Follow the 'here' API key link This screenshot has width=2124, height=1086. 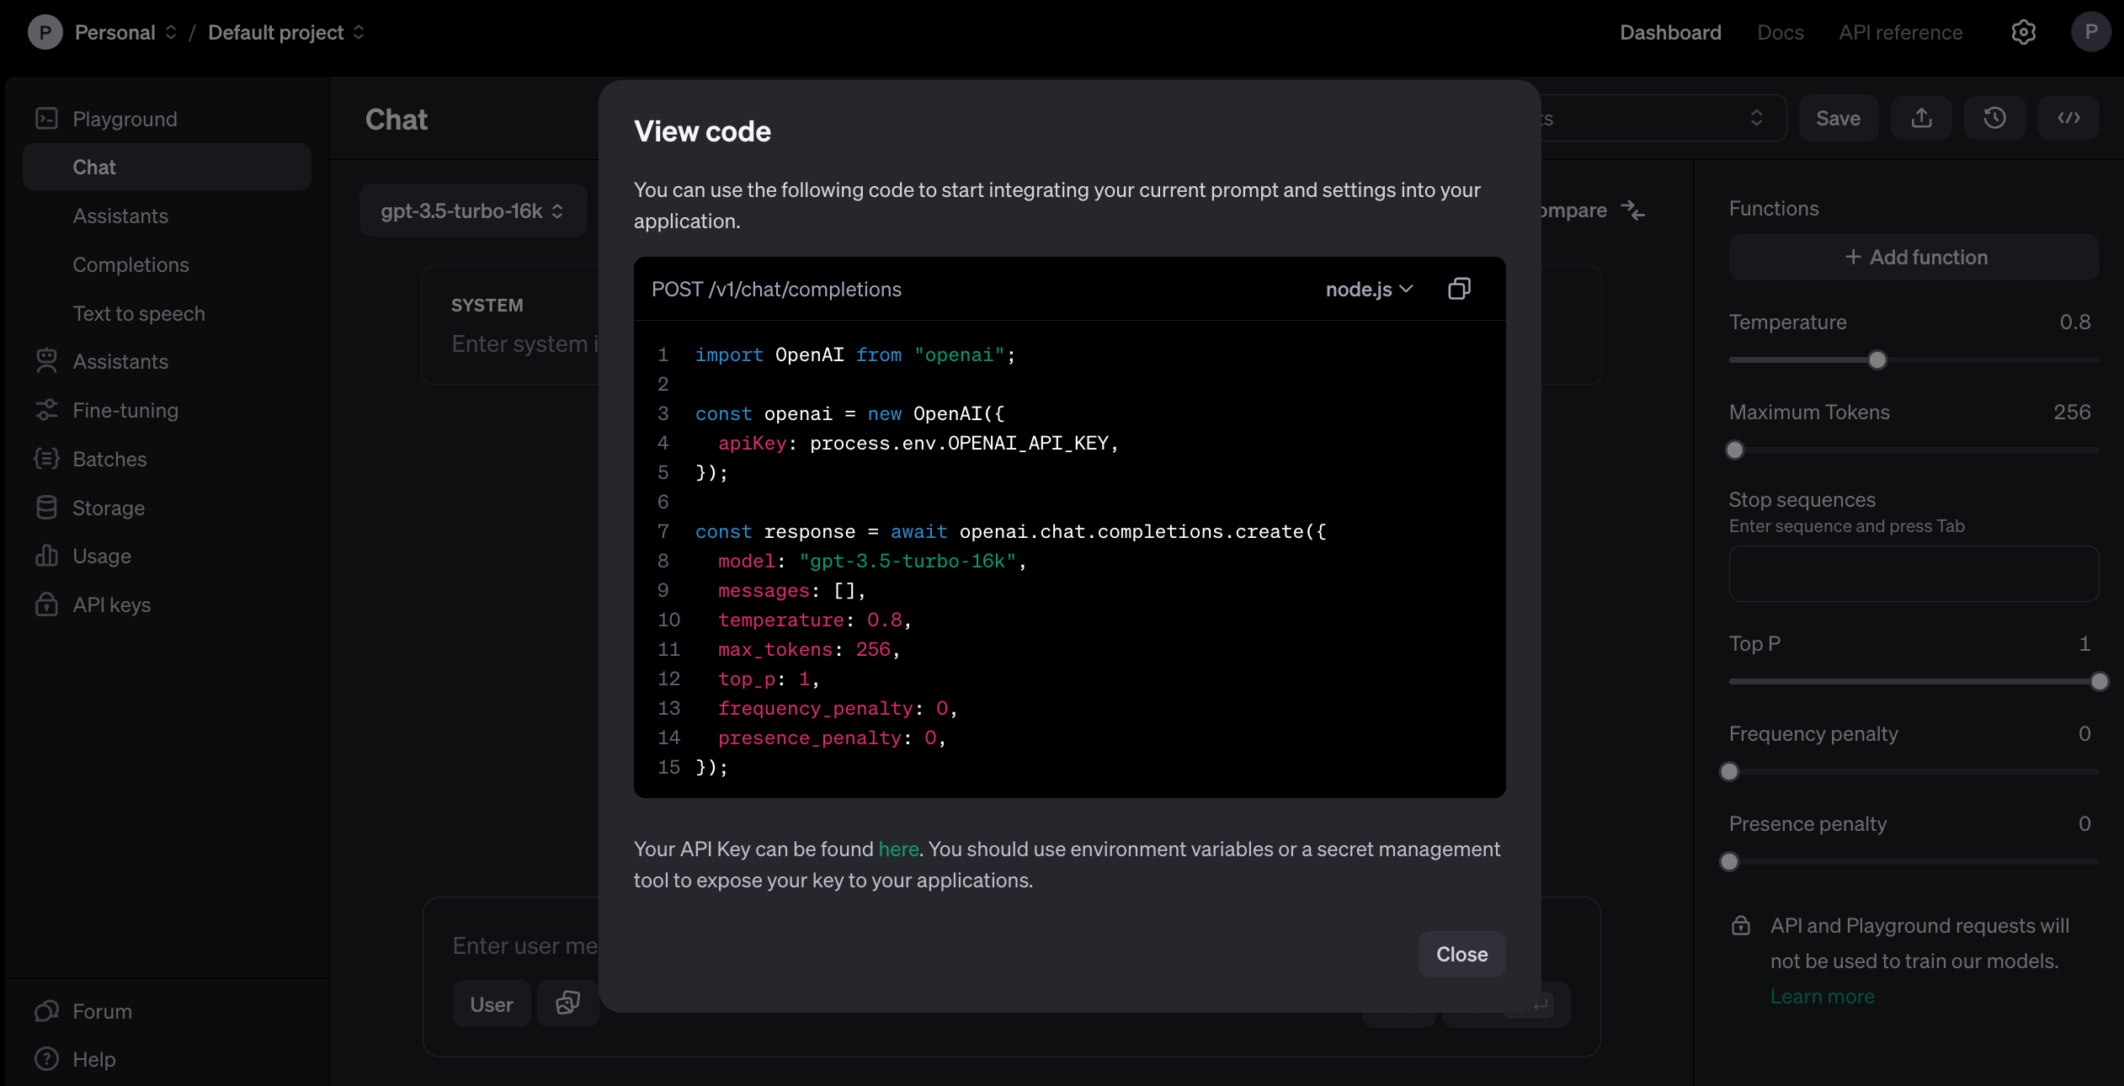898,849
